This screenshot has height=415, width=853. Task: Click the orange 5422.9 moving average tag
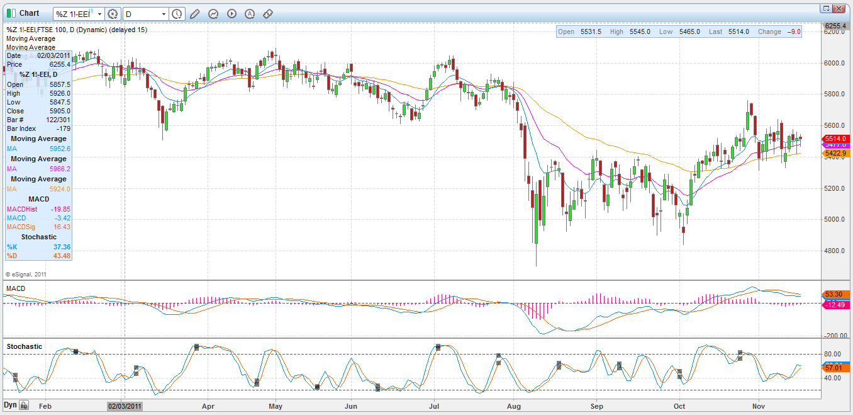coord(836,153)
